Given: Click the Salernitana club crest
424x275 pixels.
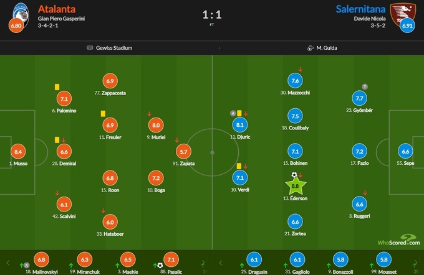Looking at the screenshot, I should click(401, 11).
